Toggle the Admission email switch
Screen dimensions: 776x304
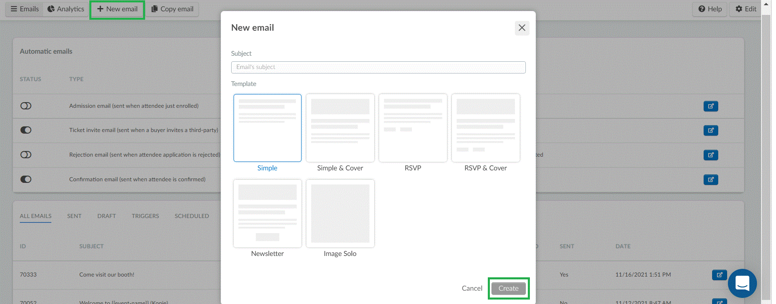point(26,106)
